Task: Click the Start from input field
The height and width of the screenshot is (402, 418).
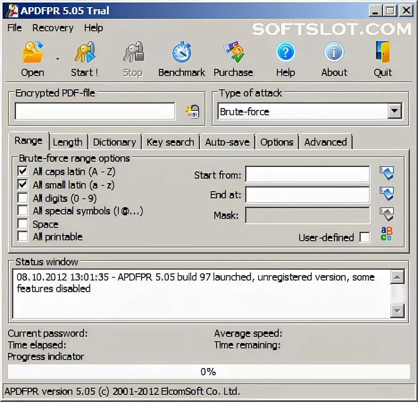Action: tap(308, 174)
